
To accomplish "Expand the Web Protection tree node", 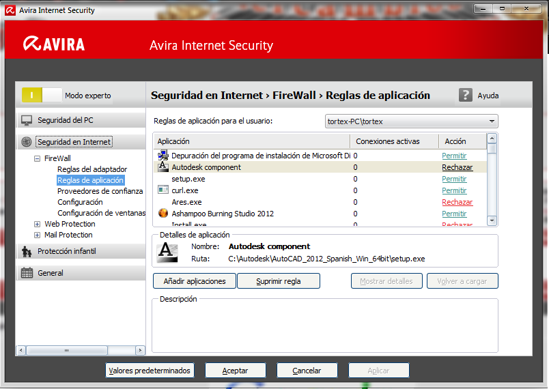I will coord(37,224).
